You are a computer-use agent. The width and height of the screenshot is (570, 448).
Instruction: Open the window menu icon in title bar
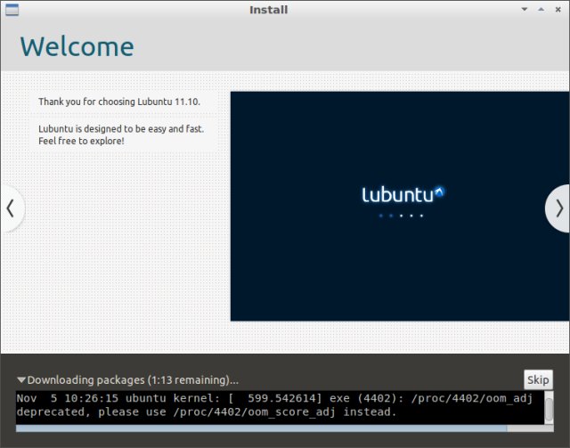pos(10,10)
